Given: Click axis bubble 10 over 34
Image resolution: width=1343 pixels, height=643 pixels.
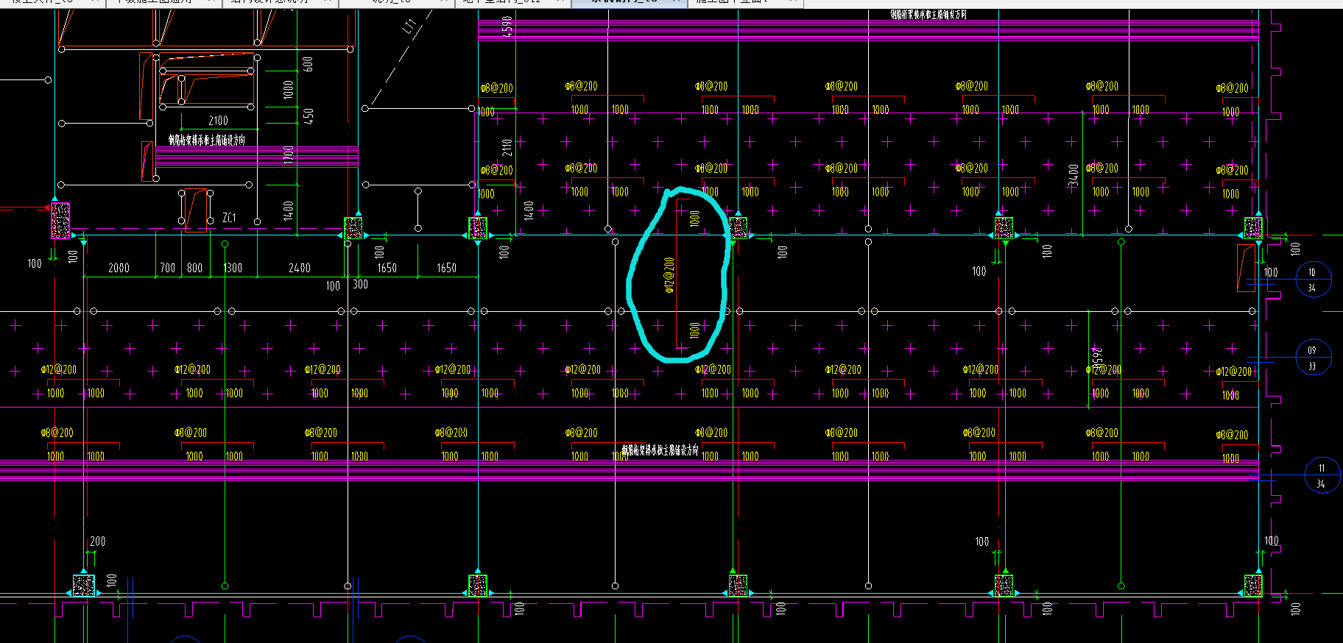Looking at the screenshot, I should tap(1313, 280).
